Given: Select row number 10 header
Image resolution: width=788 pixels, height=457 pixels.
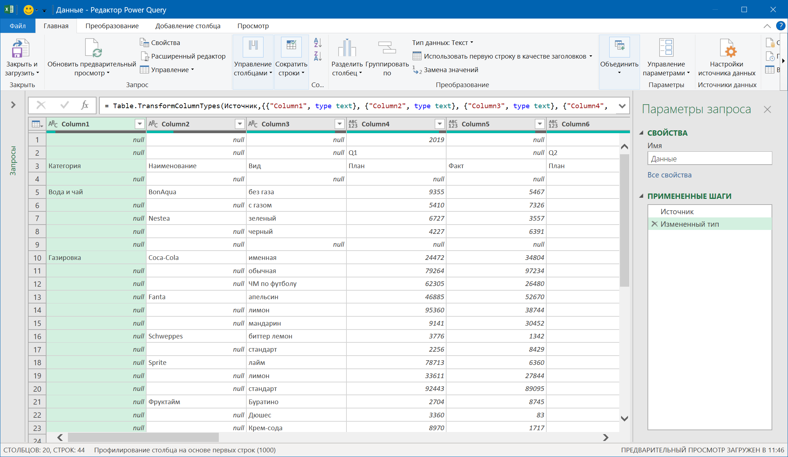Looking at the screenshot, I should [x=37, y=258].
